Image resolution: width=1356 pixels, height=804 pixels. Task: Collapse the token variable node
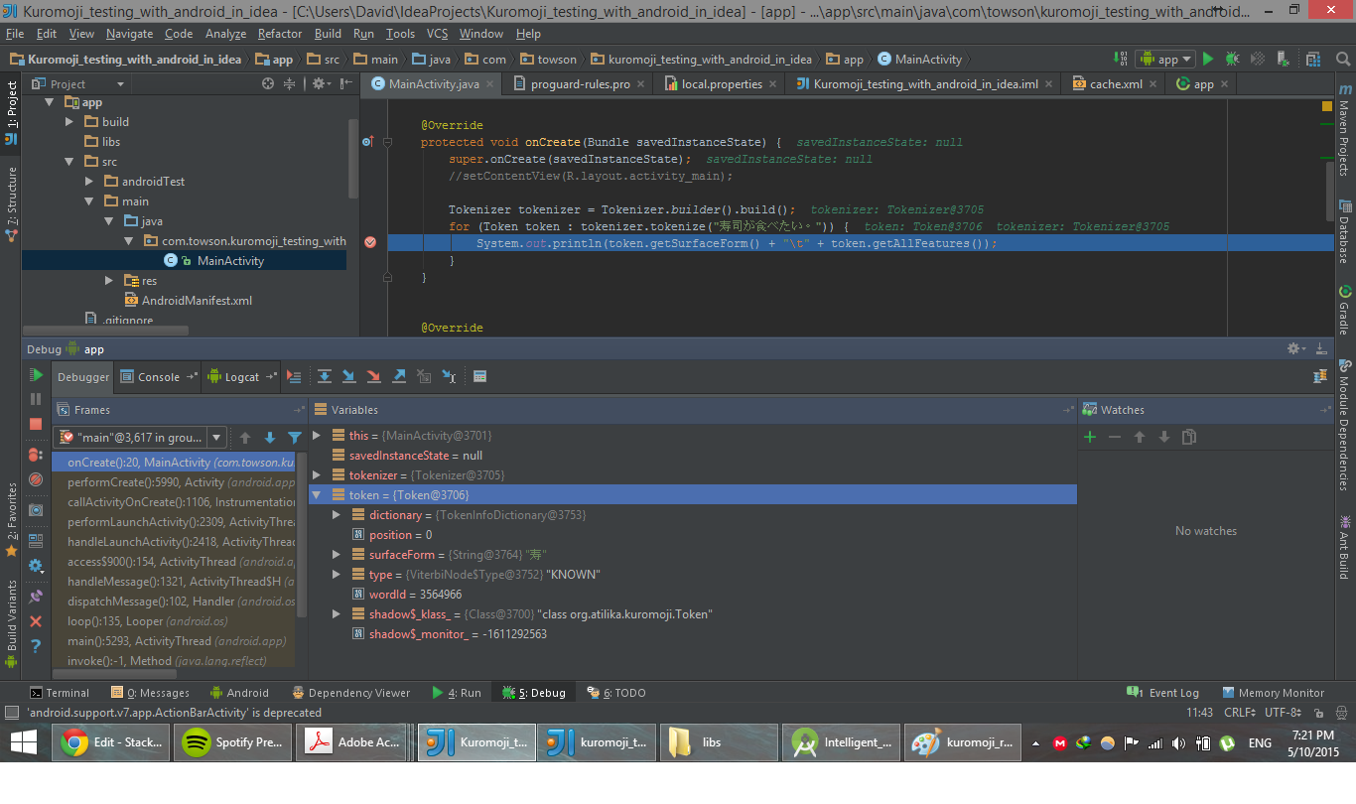(x=318, y=495)
